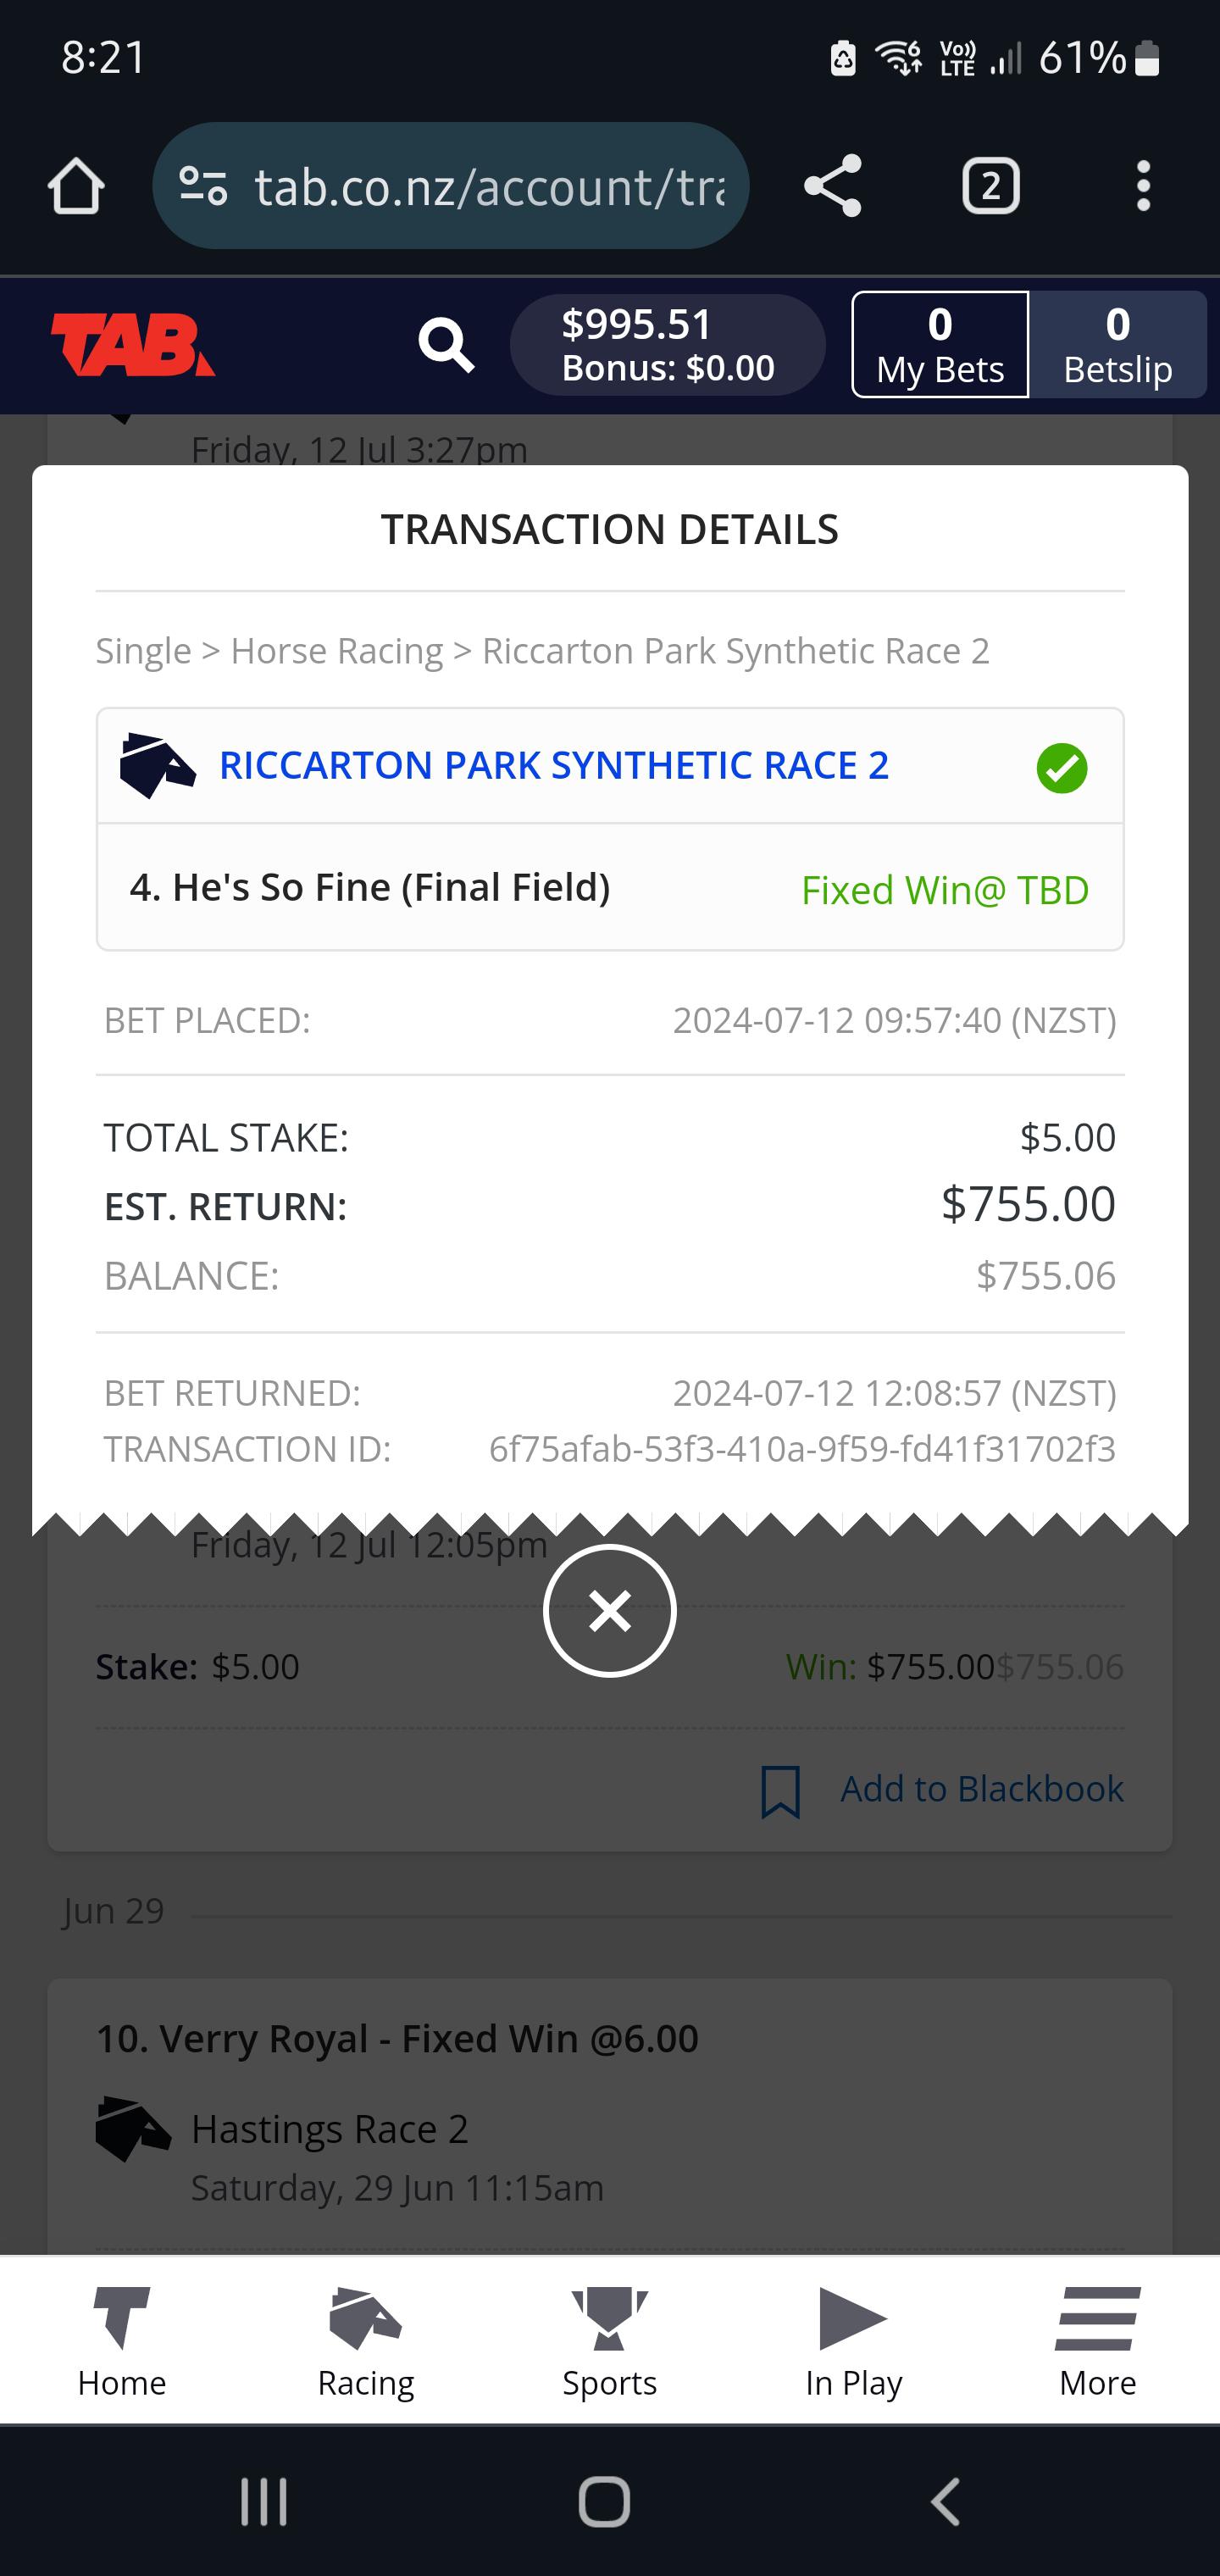Tap the browser home icon
The image size is (1220, 2576).
[x=76, y=186]
